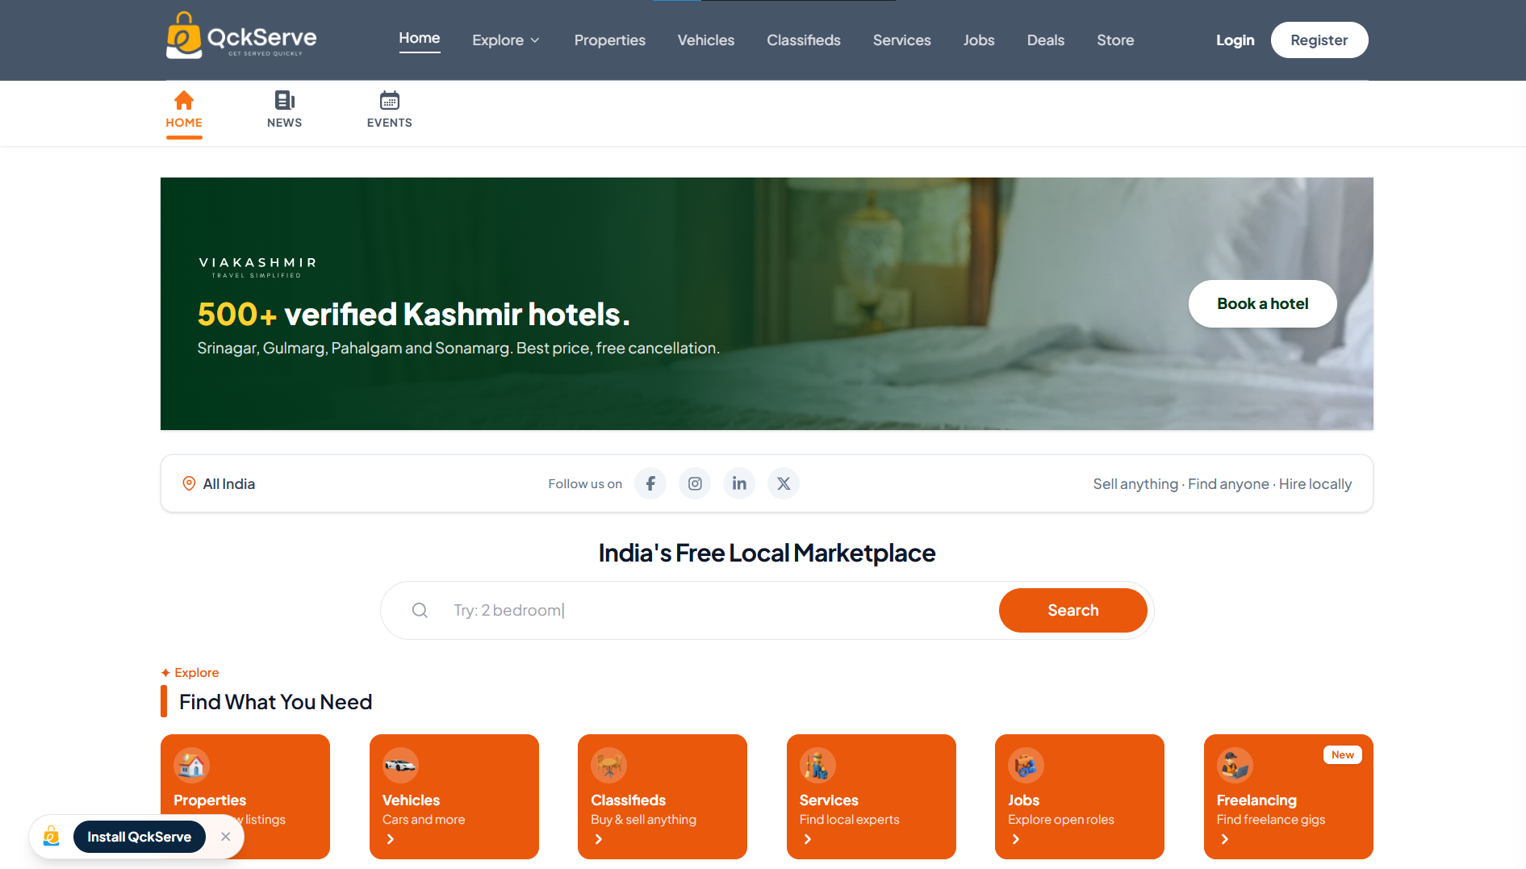Click the Register button
The width and height of the screenshot is (1526, 869).
point(1319,40)
